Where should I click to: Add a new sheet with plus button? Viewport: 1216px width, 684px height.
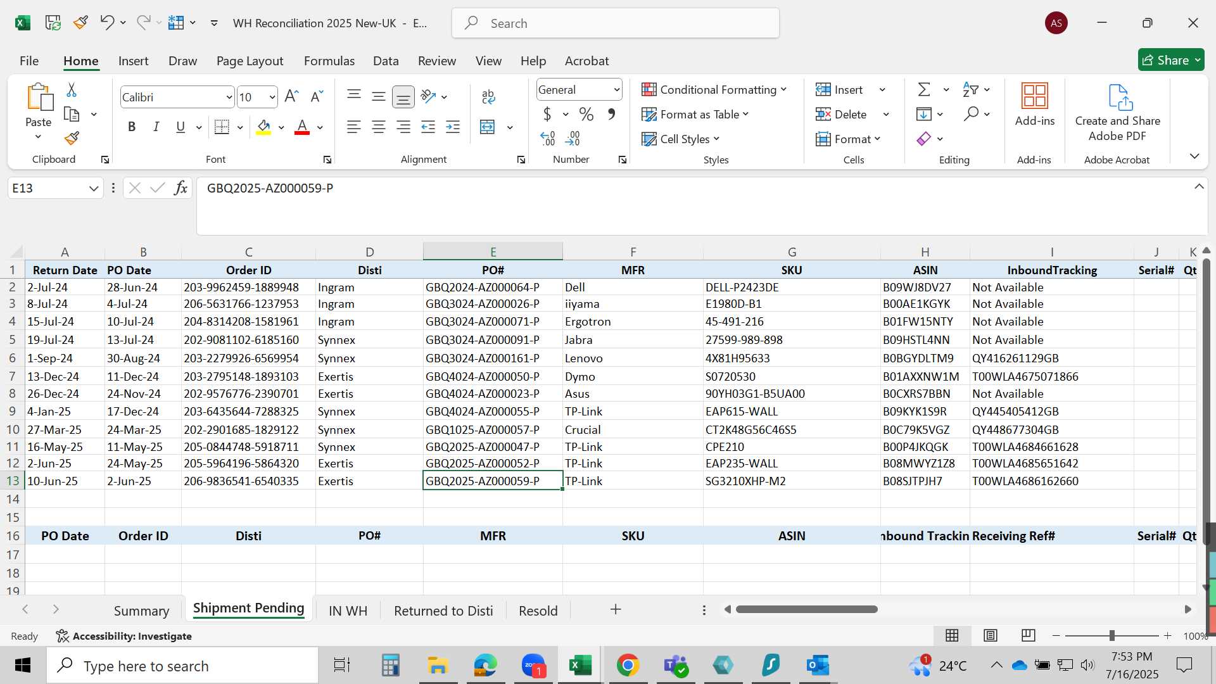coord(616,609)
